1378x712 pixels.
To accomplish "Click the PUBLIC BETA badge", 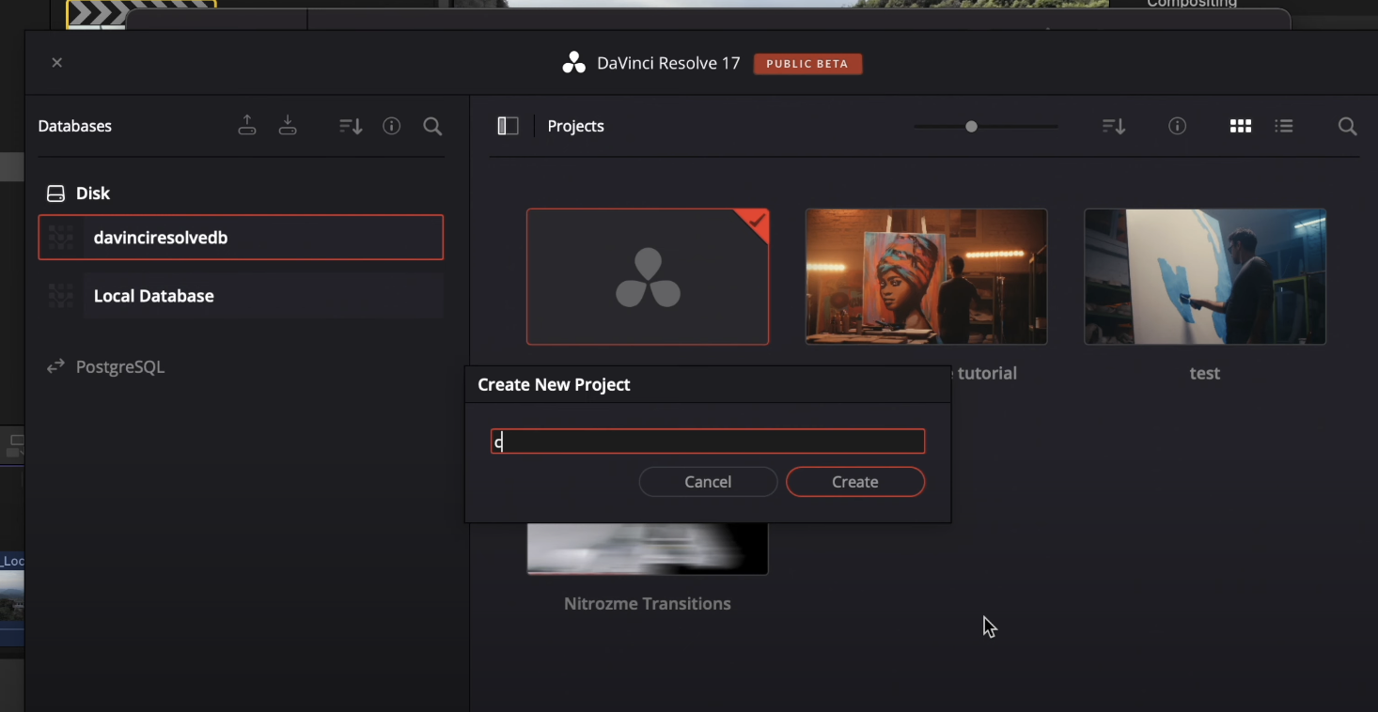I will tap(807, 64).
